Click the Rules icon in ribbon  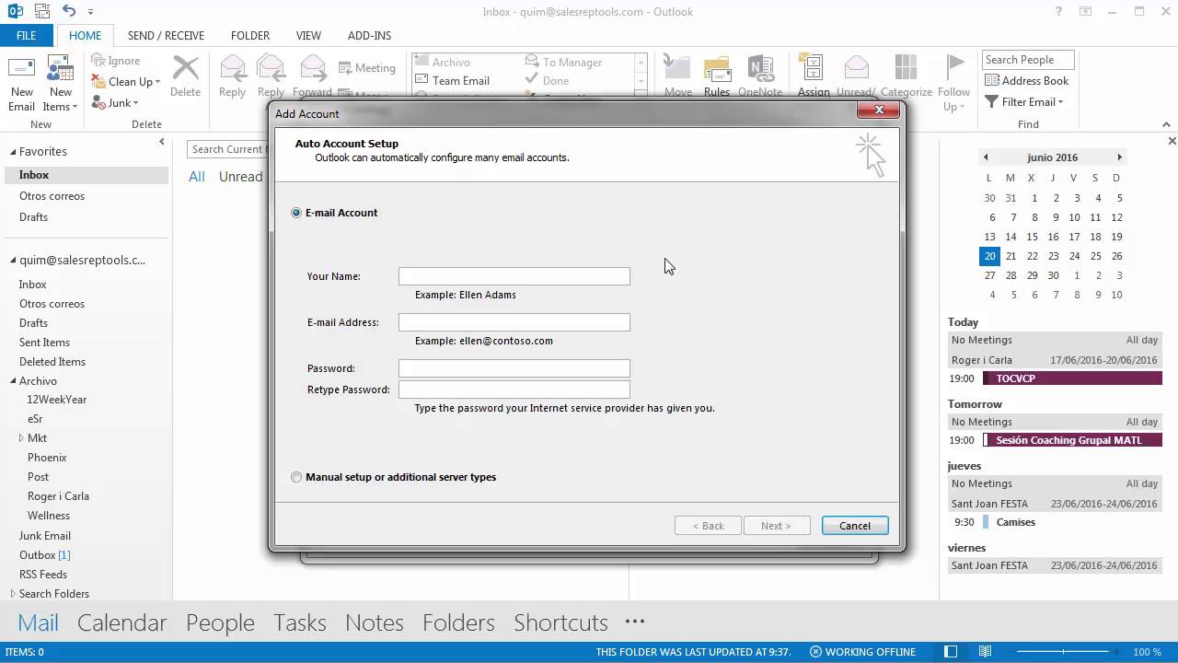717,69
